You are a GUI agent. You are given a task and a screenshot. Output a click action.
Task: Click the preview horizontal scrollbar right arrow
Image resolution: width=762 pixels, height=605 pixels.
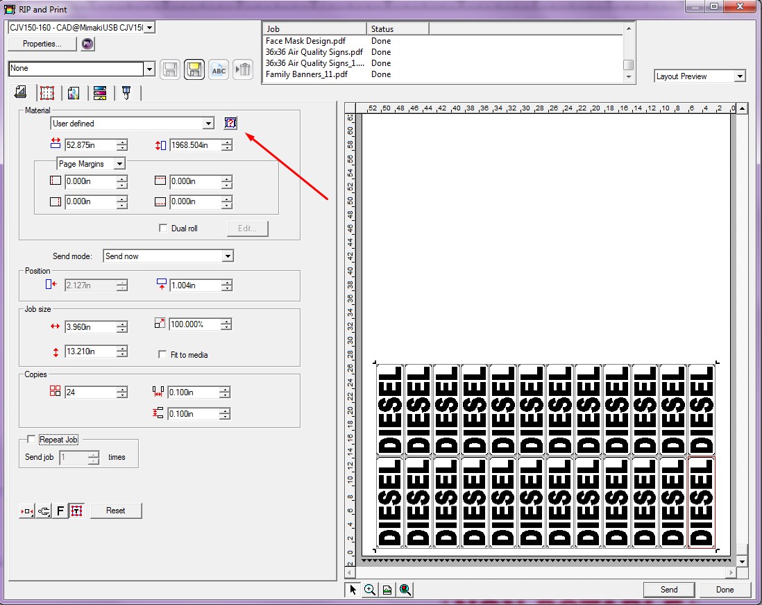[x=731, y=573]
